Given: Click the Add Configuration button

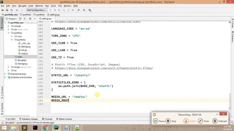Looking at the screenshot, I should click(37, 10).
